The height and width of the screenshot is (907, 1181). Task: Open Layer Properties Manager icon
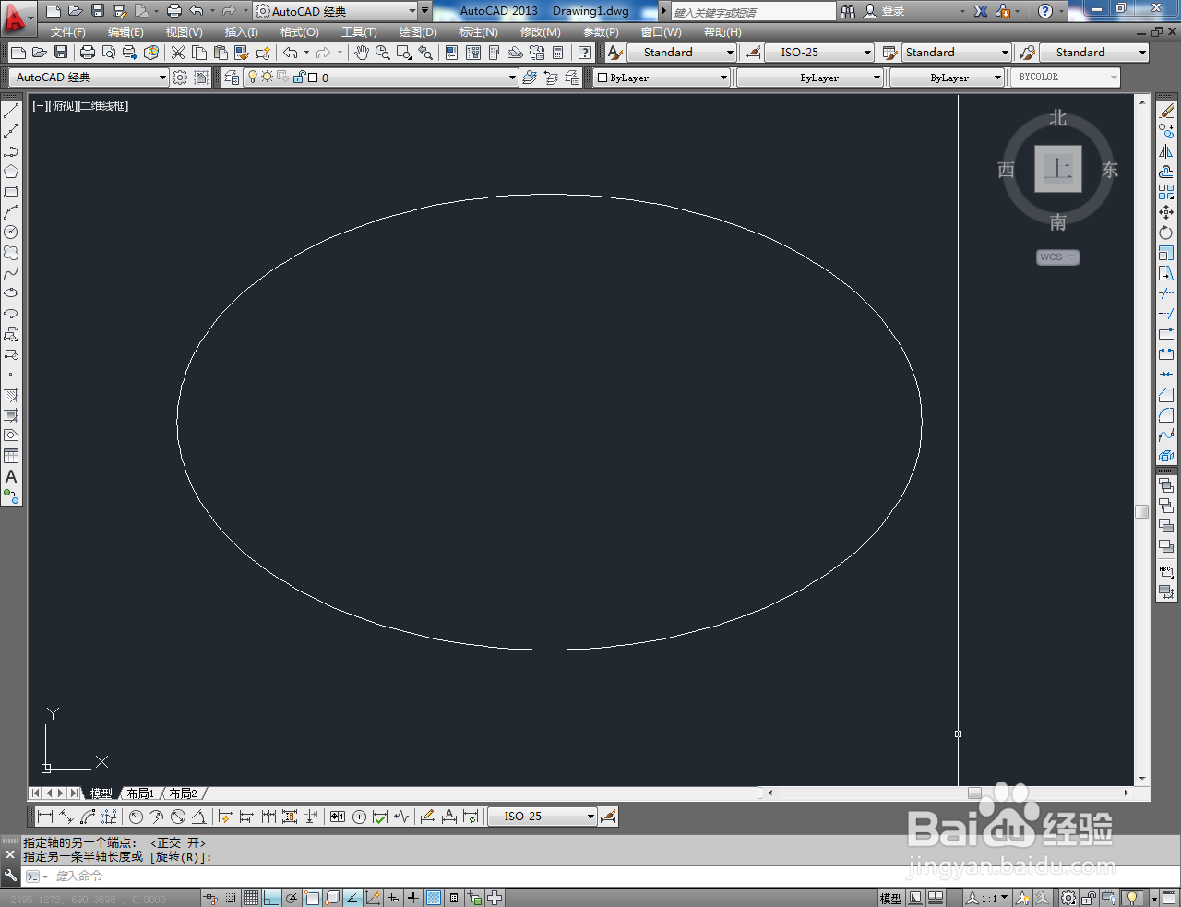pyautogui.click(x=232, y=78)
